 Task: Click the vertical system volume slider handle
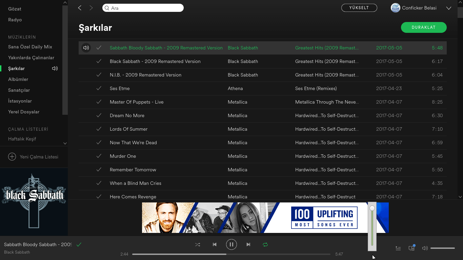tap(372, 208)
